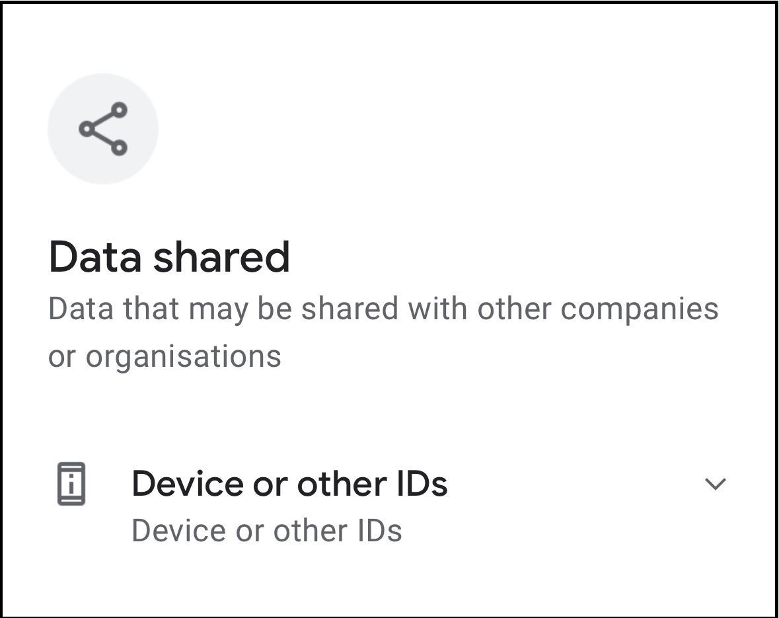Expand the Device or other IDs chevron
The height and width of the screenshot is (618, 779).
(x=716, y=484)
